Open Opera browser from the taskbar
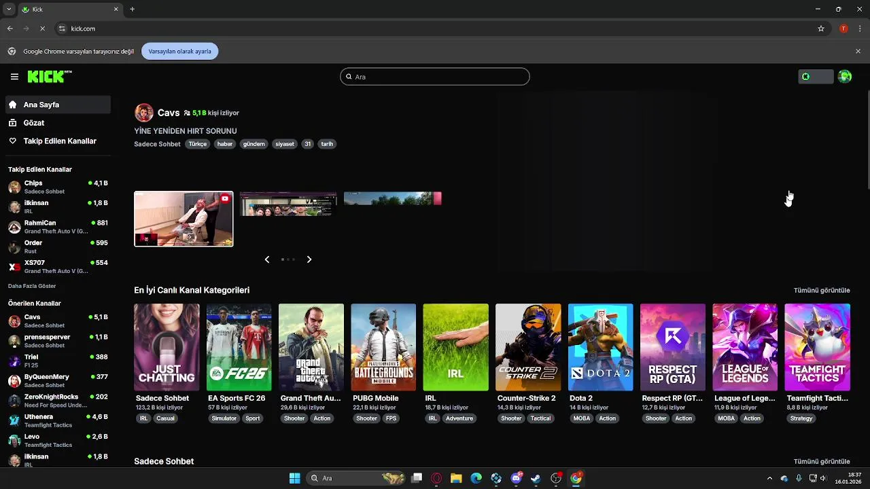 click(x=436, y=478)
